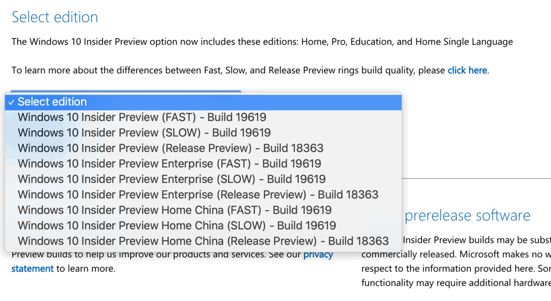The width and height of the screenshot is (551, 301).
Task: Select Home China (SLOW) Build 19619 option
Action: tap(203, 225)
